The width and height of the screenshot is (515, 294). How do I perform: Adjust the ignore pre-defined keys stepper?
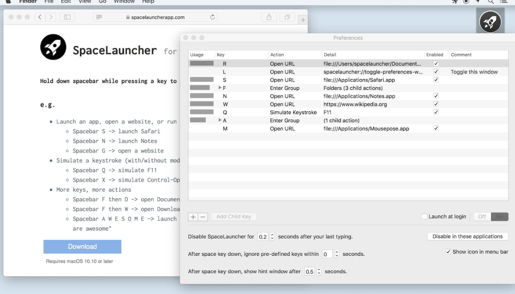tap(337, 254)
